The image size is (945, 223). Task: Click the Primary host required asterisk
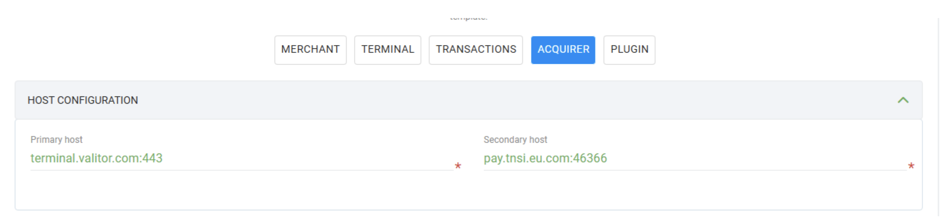pos(458,166)
